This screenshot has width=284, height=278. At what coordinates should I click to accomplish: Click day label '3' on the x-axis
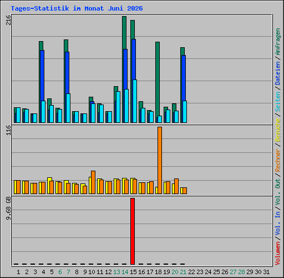[35, 272]
